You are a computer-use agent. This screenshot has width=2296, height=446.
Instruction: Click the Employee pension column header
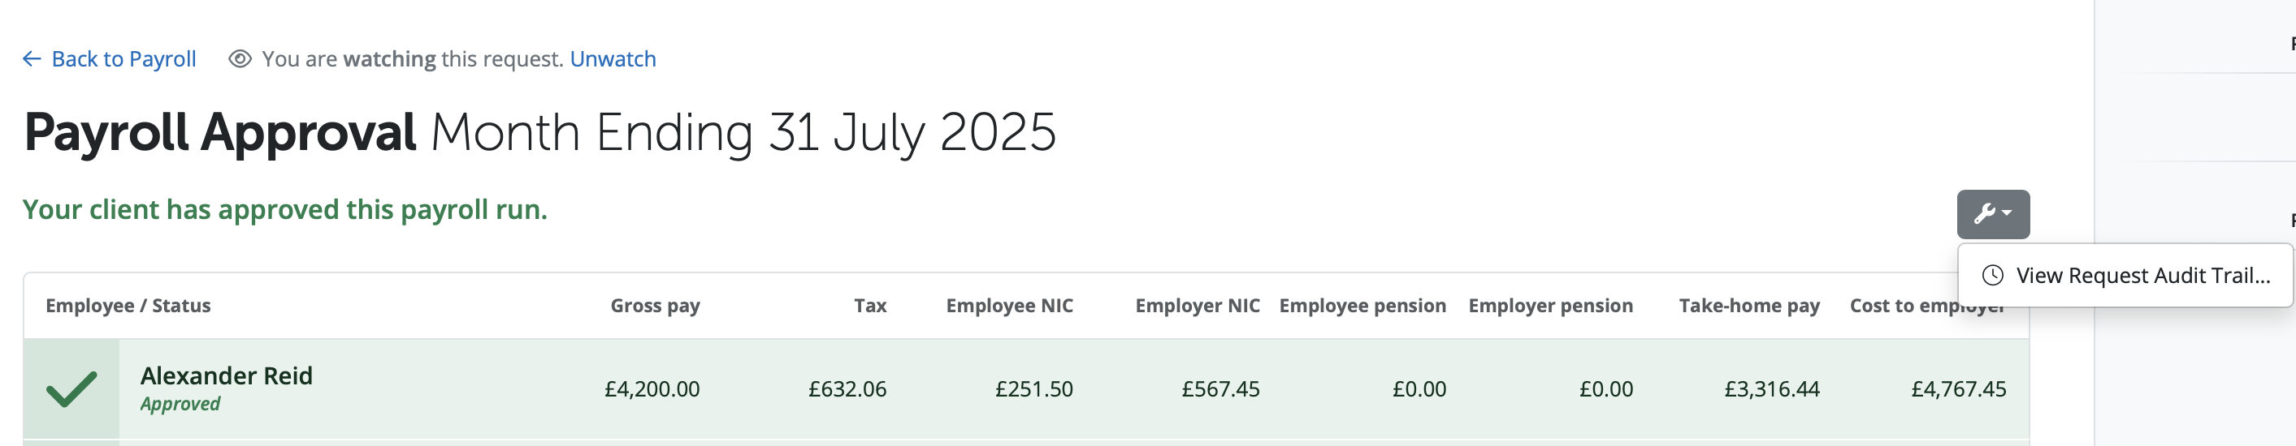point(1362,306)
